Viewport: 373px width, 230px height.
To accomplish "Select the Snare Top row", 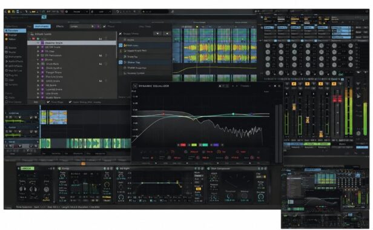I will click(x=145, y=57).
